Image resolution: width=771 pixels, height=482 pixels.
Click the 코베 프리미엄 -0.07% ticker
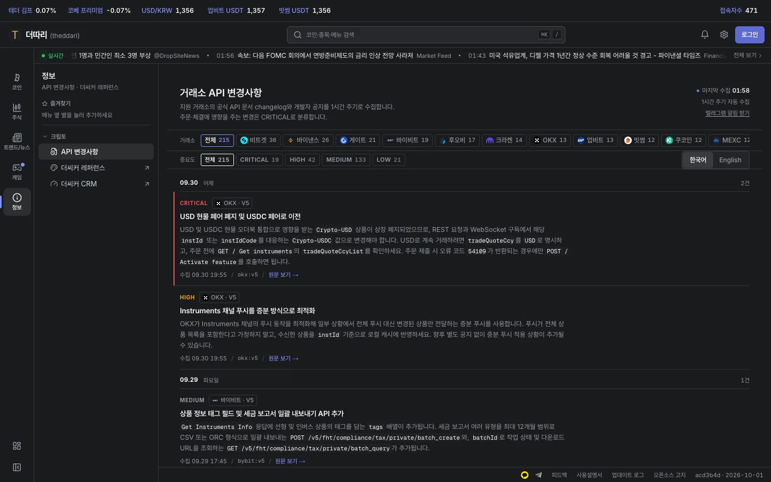[x=99, y=10]
